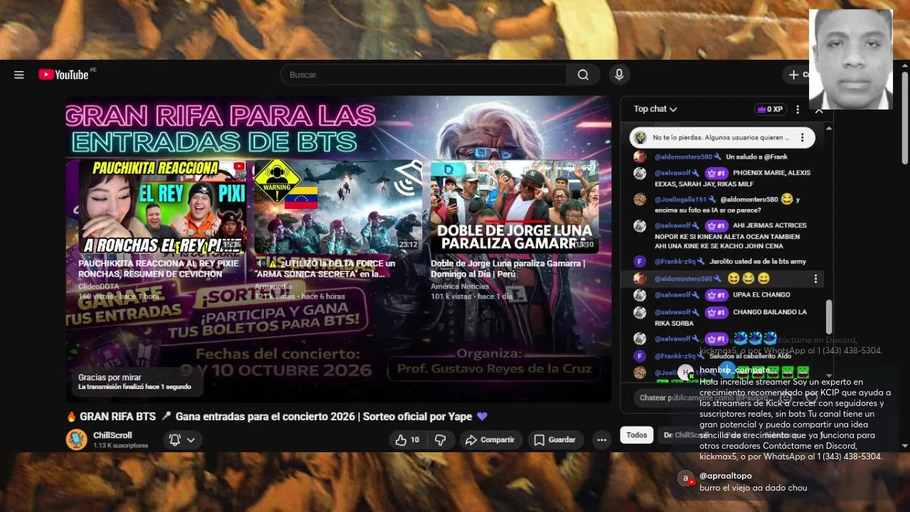Click the wrench moderator icon after @Joelingalla161
This screenshot has width=910, height=512.
pyautogui.click(x=712, y=200)
